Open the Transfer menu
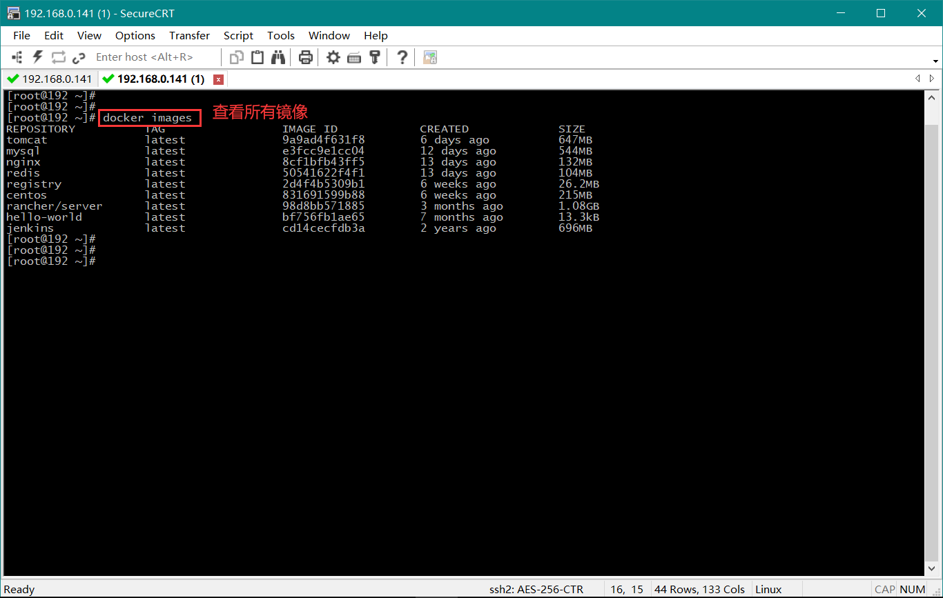Screen dimensions: 943x598 coord(189,36)
